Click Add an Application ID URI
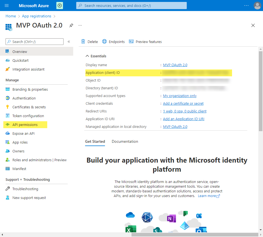 coord(184,119)
